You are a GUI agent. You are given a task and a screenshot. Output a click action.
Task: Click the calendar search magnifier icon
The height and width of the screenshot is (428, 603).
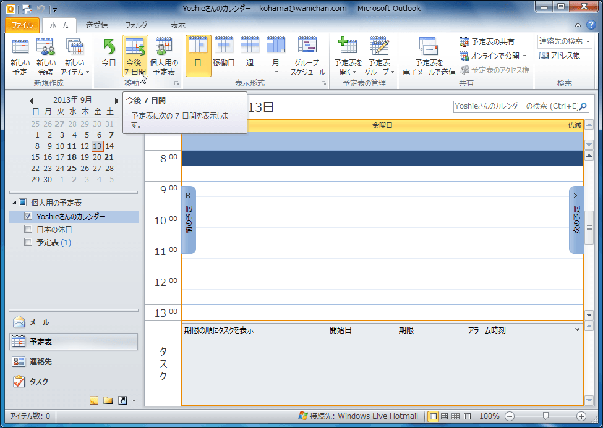(x=583, y=106)
